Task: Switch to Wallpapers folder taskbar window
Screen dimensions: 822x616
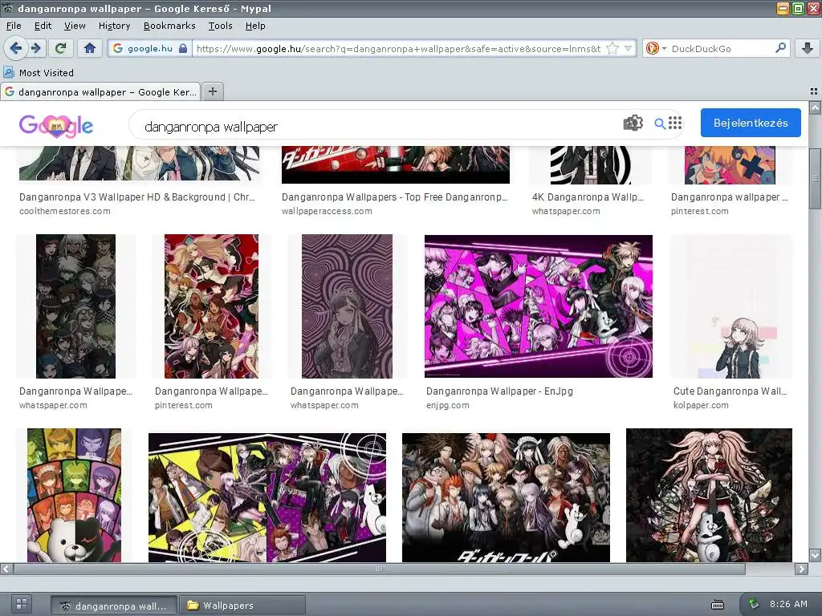Action: pos(242,606)
